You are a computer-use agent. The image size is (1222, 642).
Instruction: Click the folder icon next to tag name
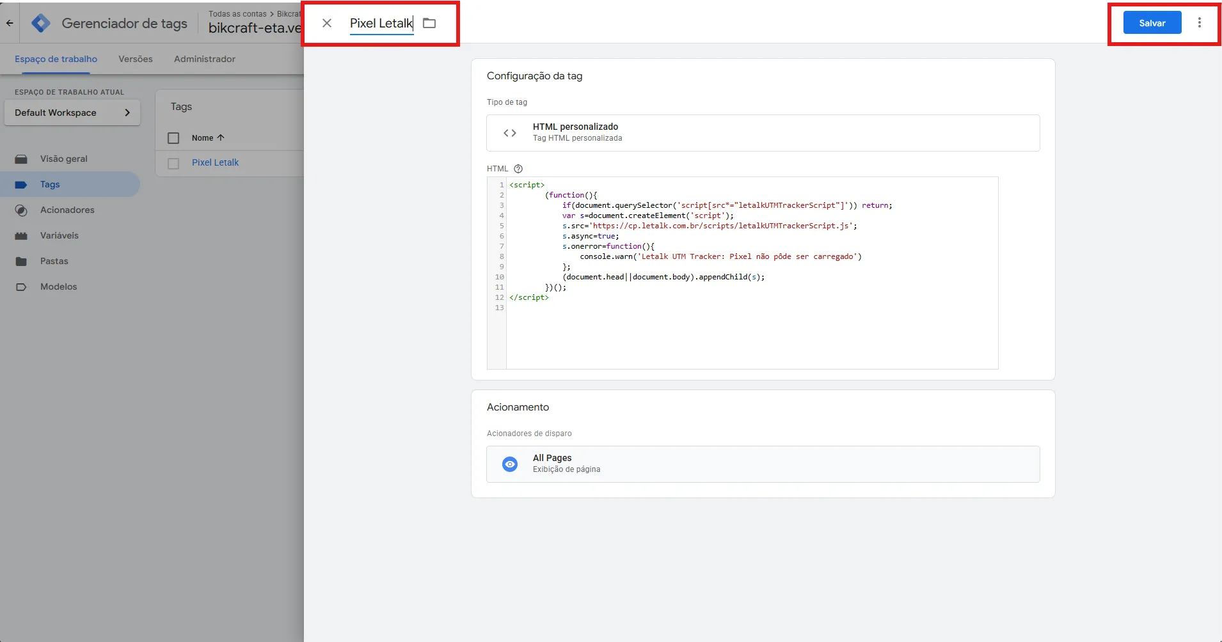(429, 23)
